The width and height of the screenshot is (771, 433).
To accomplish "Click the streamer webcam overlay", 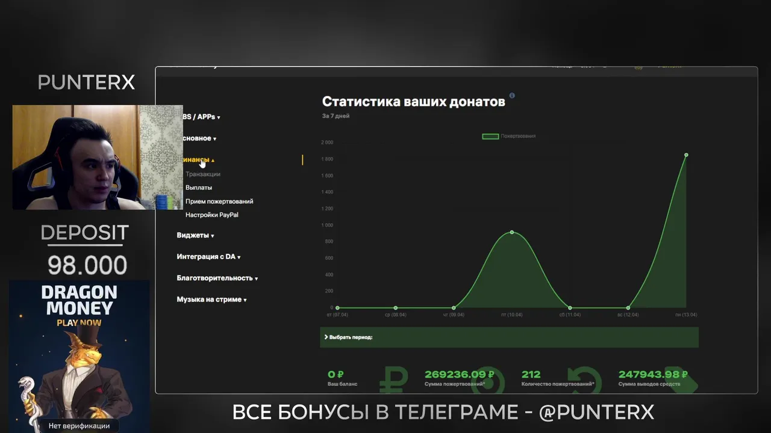I will (x=97, y=158).
